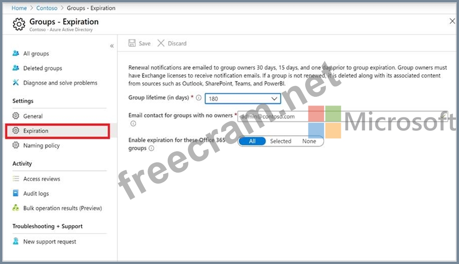459x264 pixels.
Task: Click the New support request person icon
Action: [16, 241]
